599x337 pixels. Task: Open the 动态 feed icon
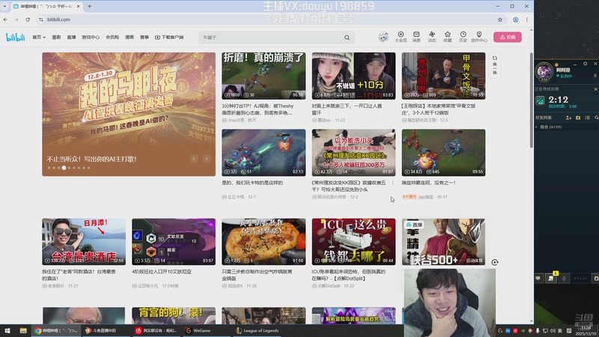tap(432, 37)
